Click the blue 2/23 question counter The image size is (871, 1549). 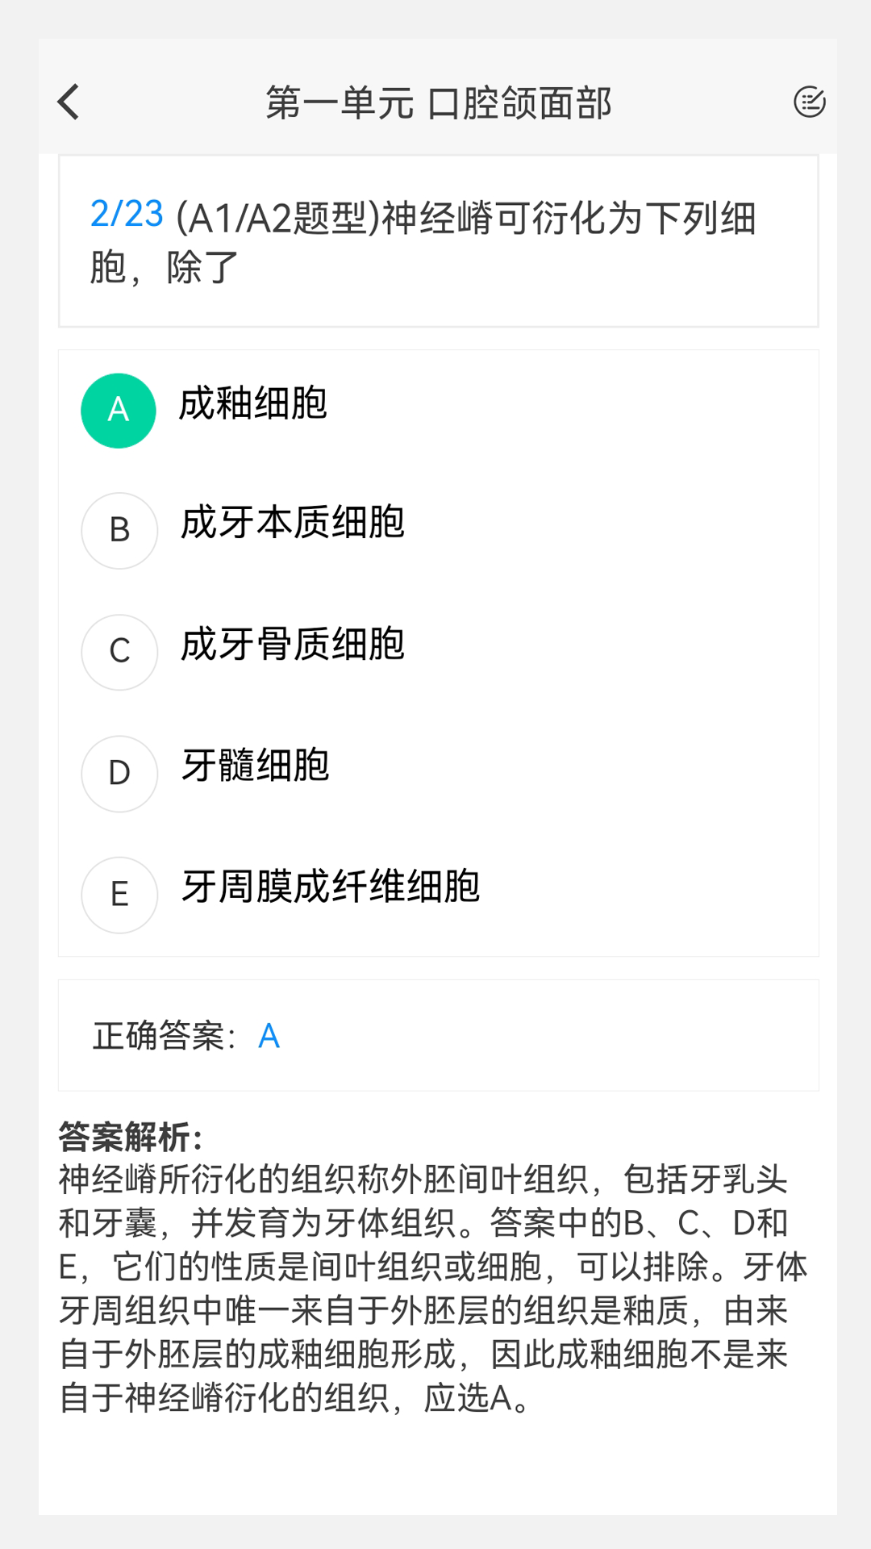click(127, 215)
